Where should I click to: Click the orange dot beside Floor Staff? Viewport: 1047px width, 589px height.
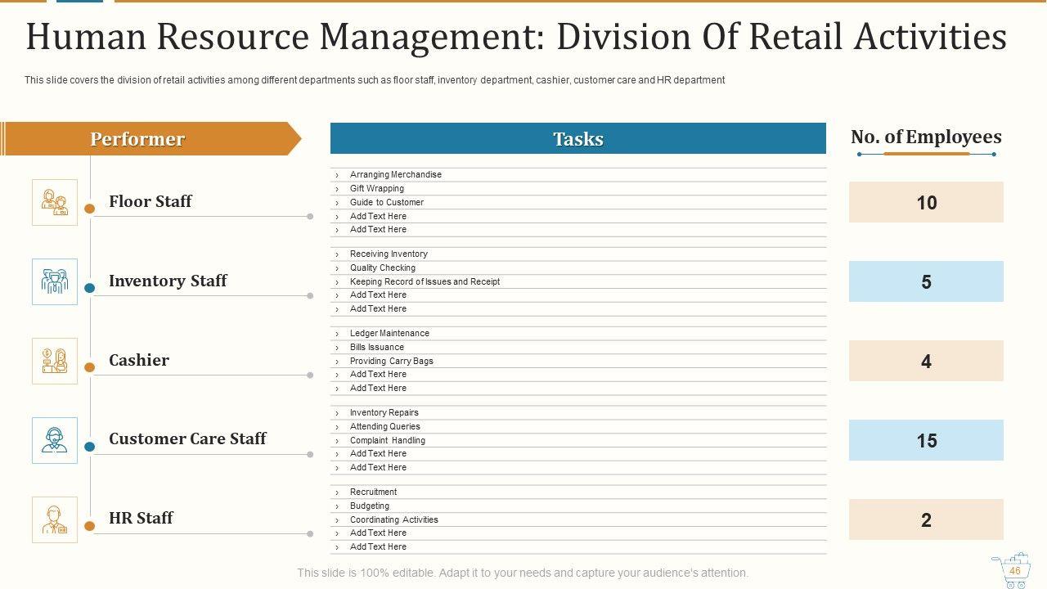click(x=90, y=209)
